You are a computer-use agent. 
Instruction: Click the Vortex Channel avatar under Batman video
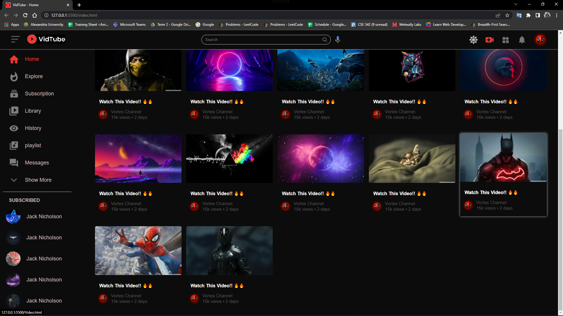[x=468, y=205]
